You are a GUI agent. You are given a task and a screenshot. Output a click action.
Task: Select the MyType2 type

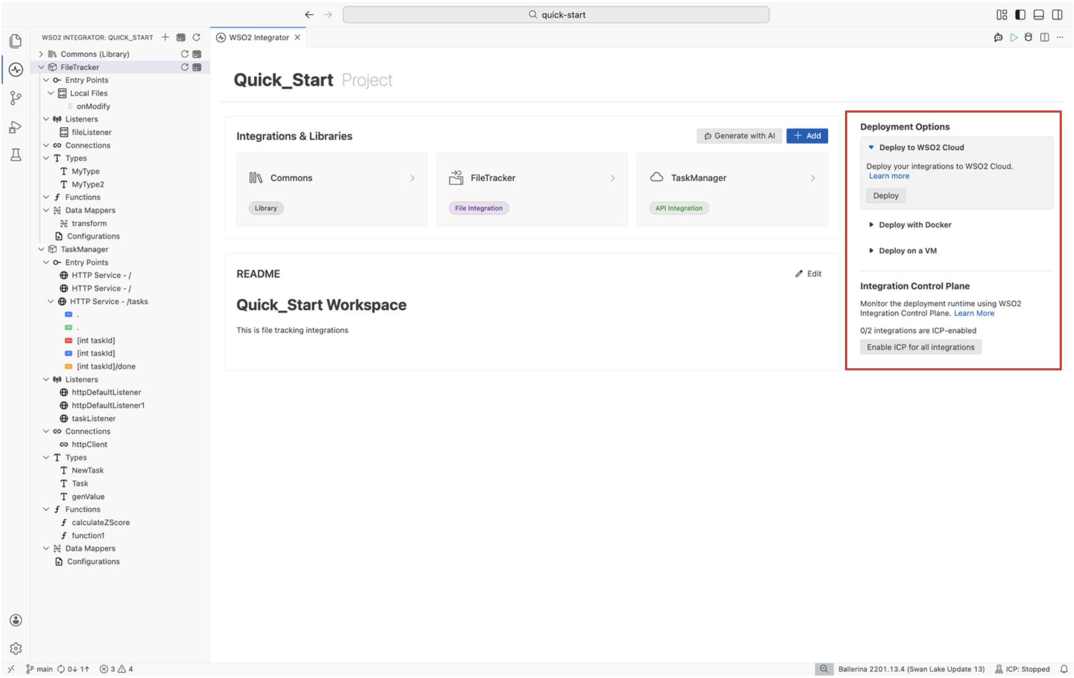coord(88,184)
